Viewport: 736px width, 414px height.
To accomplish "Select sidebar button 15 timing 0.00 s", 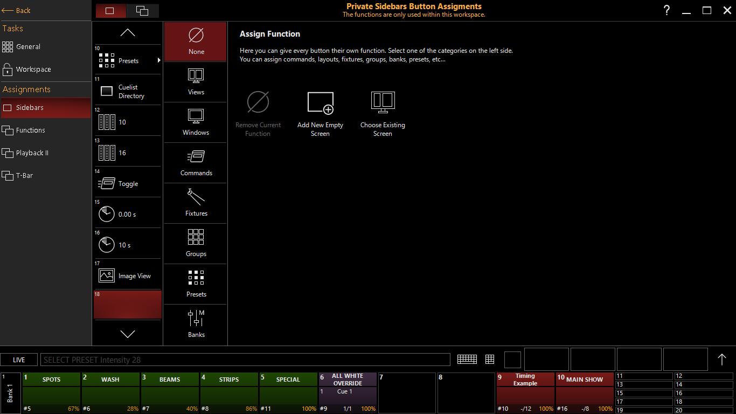I will click(x=128, y=213).
